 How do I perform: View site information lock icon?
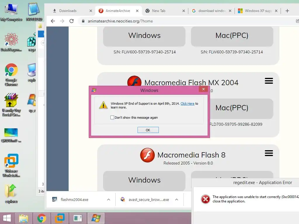click(83, 21)
